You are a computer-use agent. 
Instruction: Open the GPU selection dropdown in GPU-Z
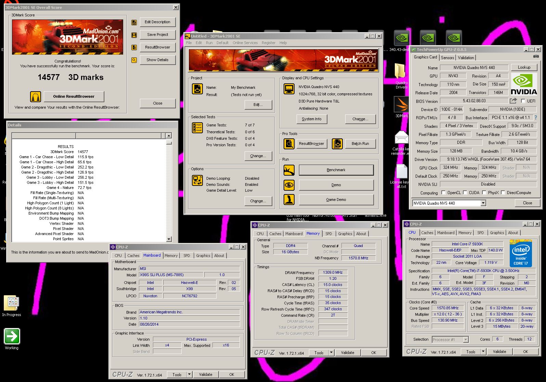pyautogui.click(x=483, y=203)
